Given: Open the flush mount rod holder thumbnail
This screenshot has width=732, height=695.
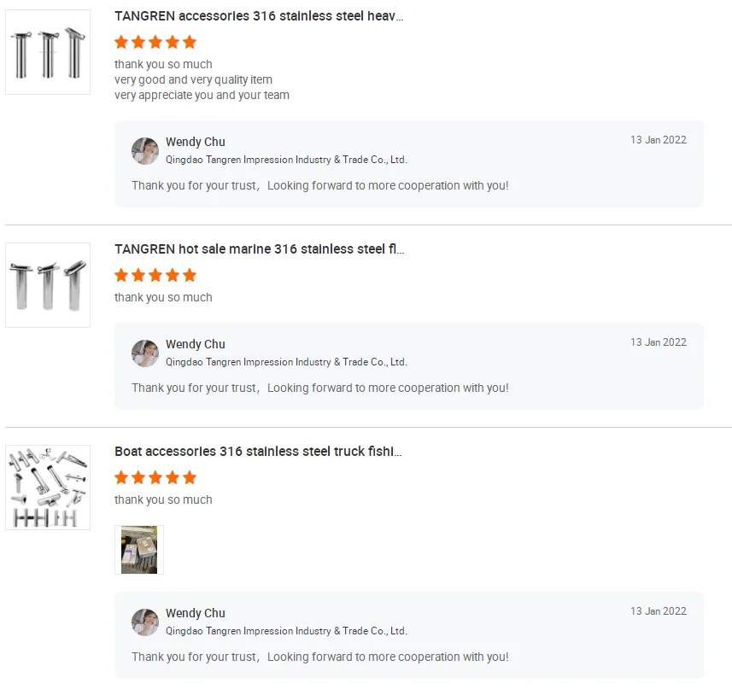Looking at the screenshot, I should [x=48, y=284].
